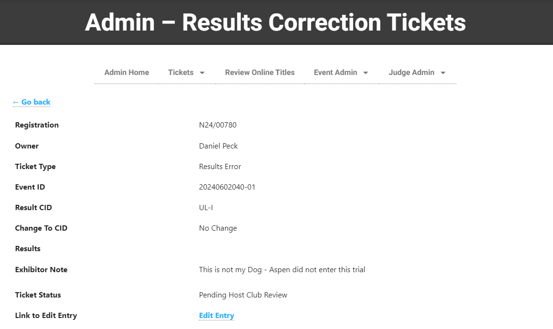Viewport: 553px width, 329px height.
Task: Click the No Change value
Action: point(217,228)
